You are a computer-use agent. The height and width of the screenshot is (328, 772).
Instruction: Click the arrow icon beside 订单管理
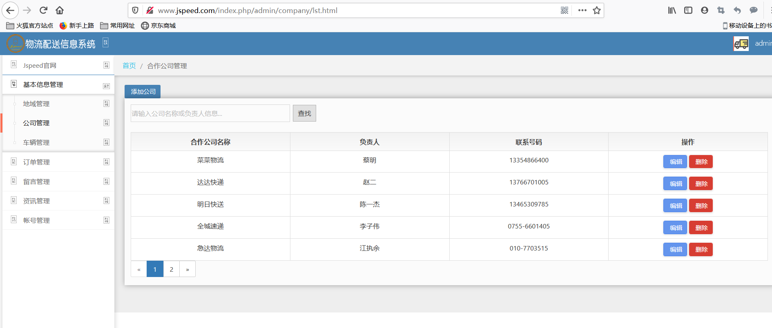pos(106,162)
